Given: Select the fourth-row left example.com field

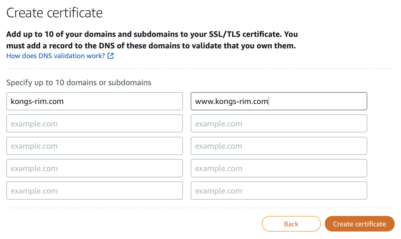Looking at the screenshot, I should pyautogui.click(x=95, y=168).
